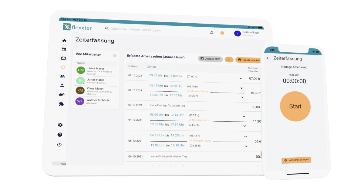The height and width of the screenshot is (190, 364).
Task: Expand the 06:12 Uhr bis 11:25 Uhr entry
Action: tap(246, 137)
